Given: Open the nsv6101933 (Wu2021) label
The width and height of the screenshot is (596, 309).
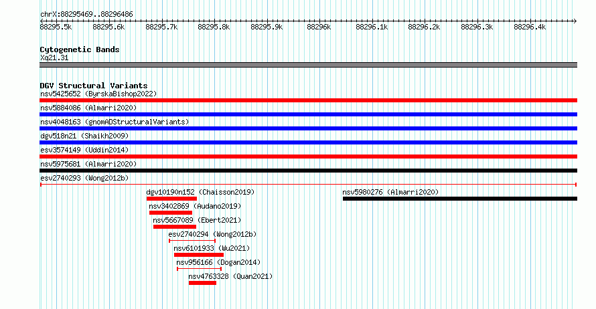Looking at the screenshot, I should [212, 248].
